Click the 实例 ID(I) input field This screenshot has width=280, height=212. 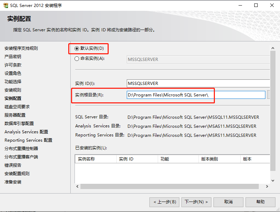[x=198, y=83]
